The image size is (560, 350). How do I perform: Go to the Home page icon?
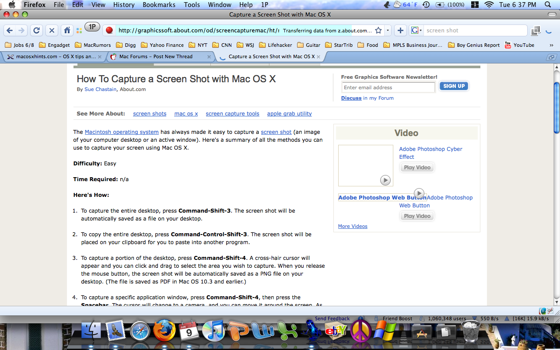click(x=67, y=31)
